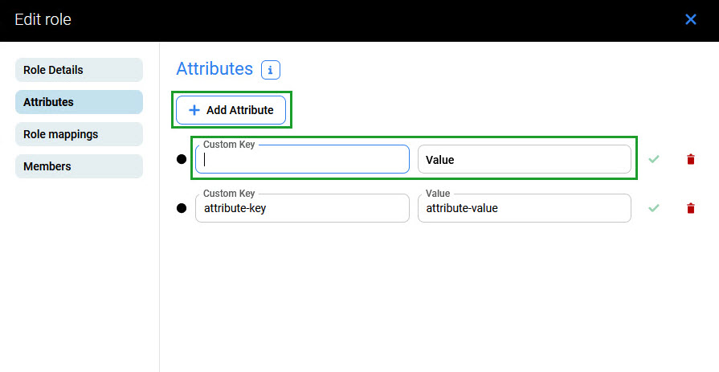Viewport: 719px width, 372px height.
Task: Focus the empty Custom Key field
Action: 302,160
